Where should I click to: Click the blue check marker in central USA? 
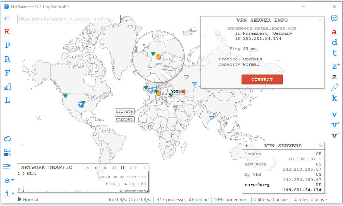pos(81,104)
